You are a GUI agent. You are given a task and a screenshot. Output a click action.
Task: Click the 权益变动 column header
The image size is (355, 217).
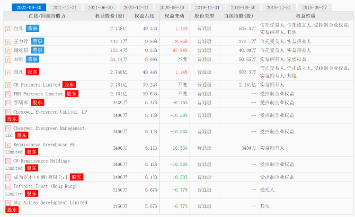point(176,16)
